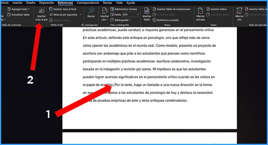Image resolution: width=268 pixels, height=145 pixels.
Task: Click the words "Por lo tanto"
Action: point(124,85)
